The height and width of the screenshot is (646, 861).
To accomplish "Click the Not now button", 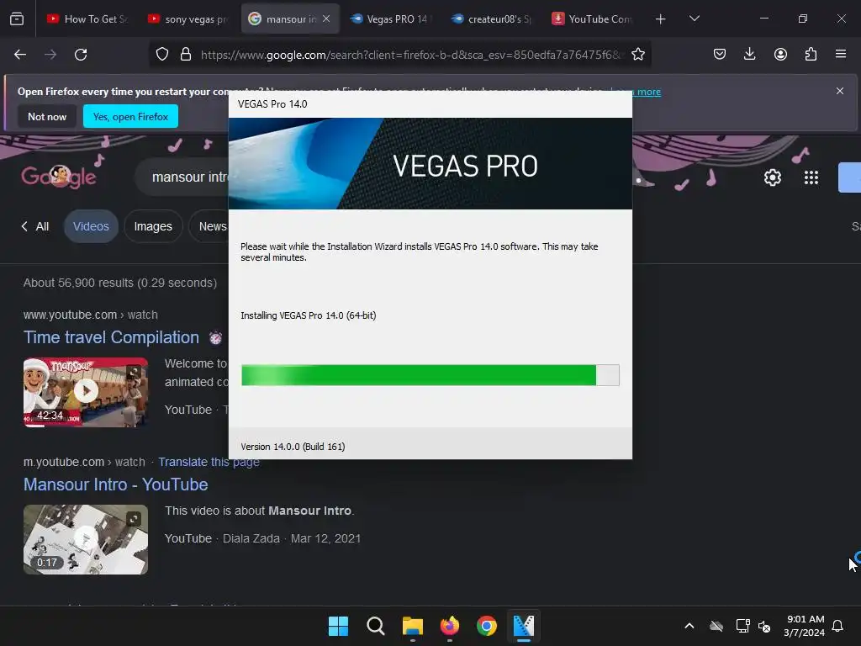I will pos(47,116).
